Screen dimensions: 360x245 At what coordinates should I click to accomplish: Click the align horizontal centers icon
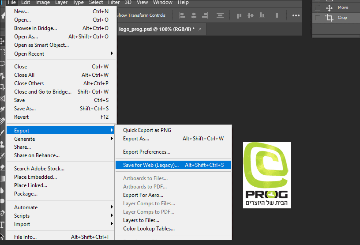[x=194, y=15]
